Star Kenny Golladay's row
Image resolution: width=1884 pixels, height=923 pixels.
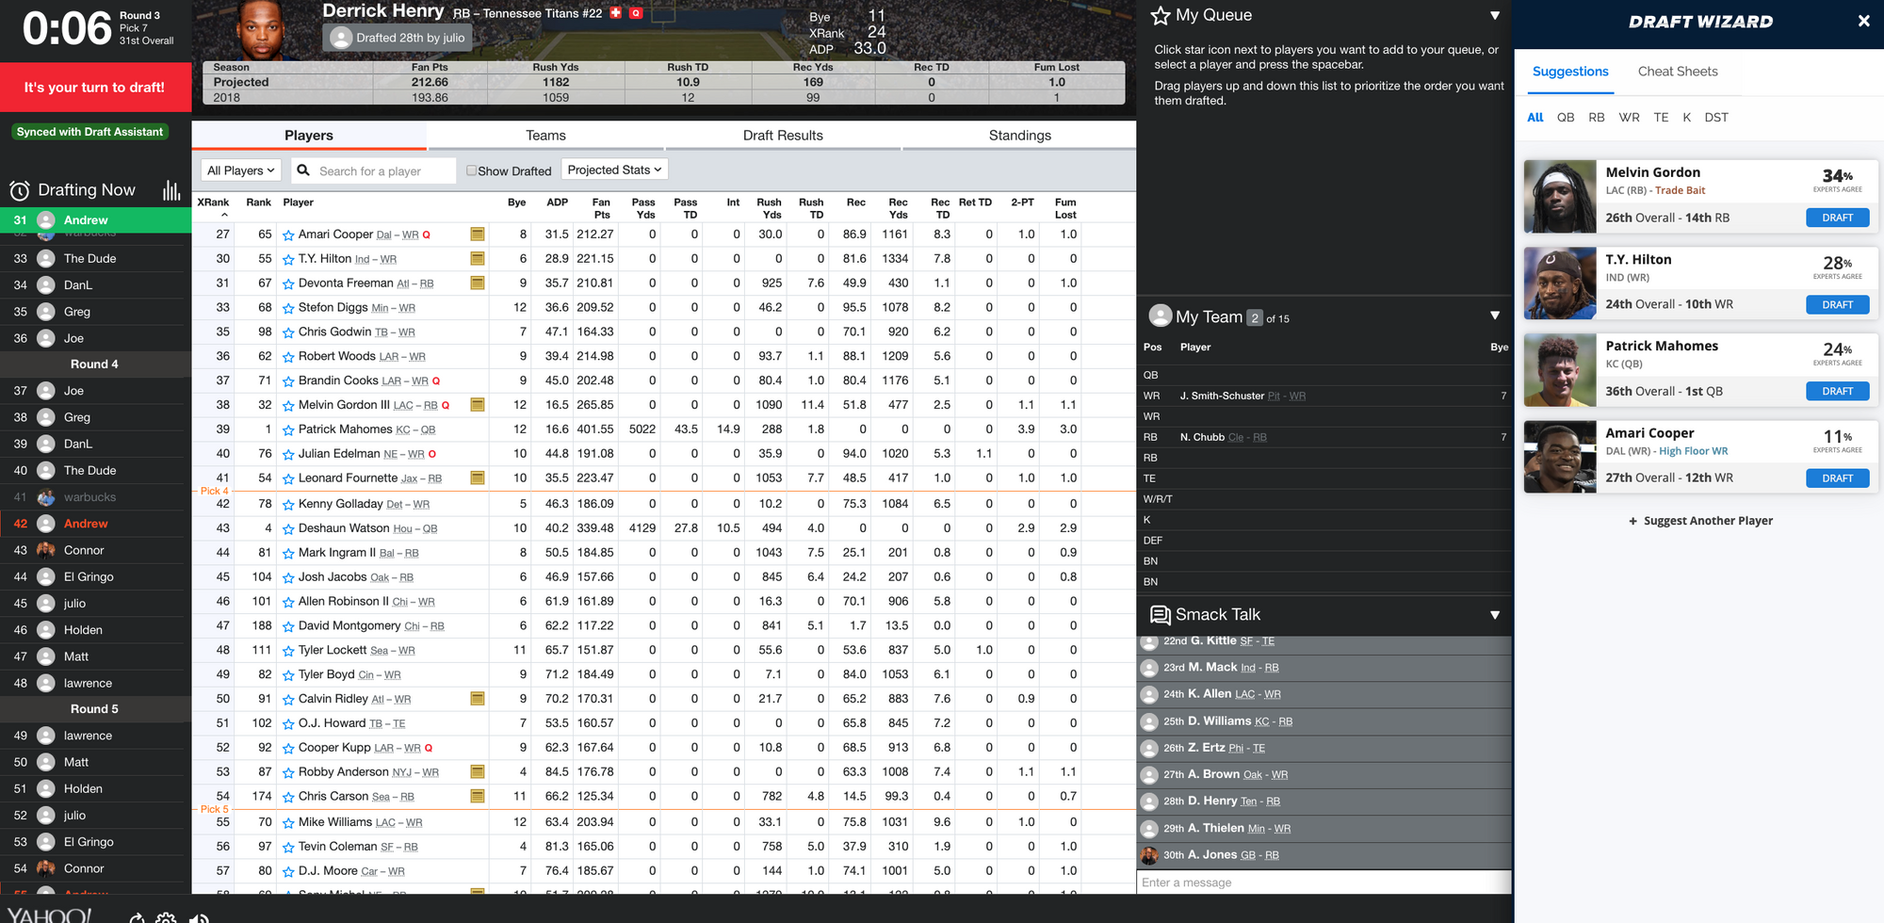click(x=288, y=504)
